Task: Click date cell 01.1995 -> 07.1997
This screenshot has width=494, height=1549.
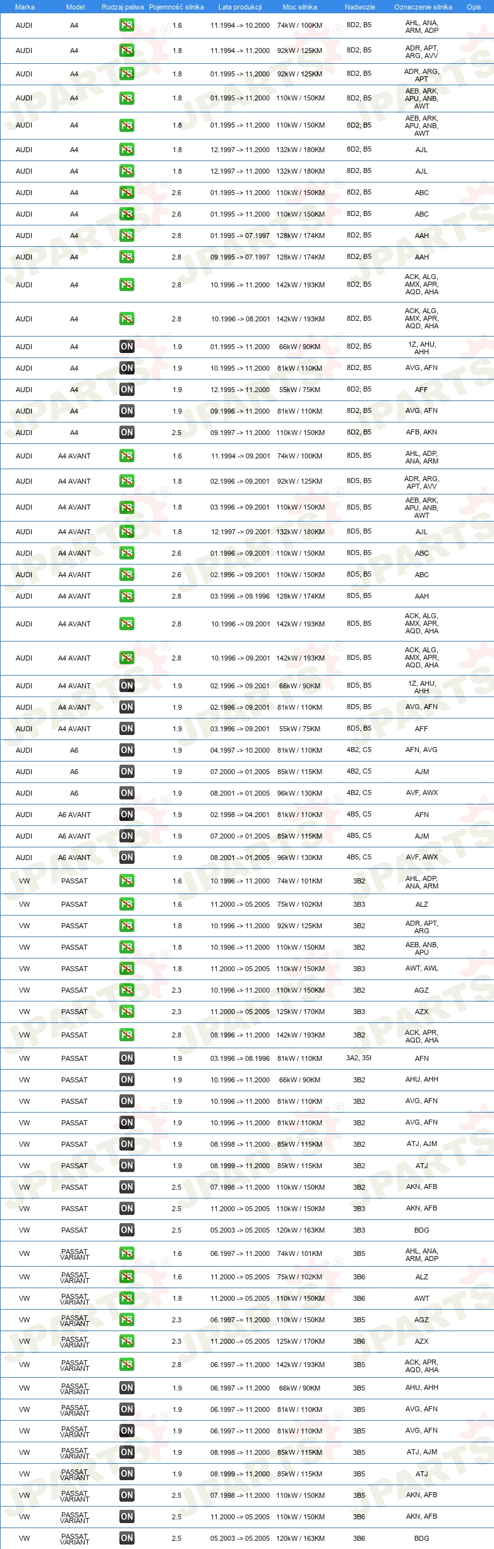Action: point(240,236)
